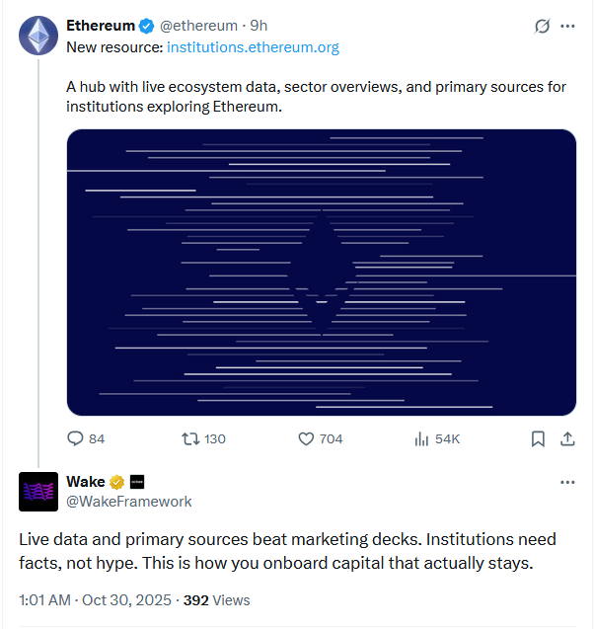This screenshot has height=629, width=594.
Task: Click Wake's gold verified badge
Action: pos(116,482)
